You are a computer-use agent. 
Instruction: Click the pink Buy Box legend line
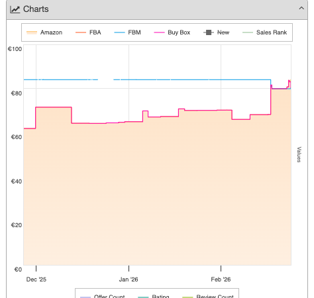pos(159,32)
